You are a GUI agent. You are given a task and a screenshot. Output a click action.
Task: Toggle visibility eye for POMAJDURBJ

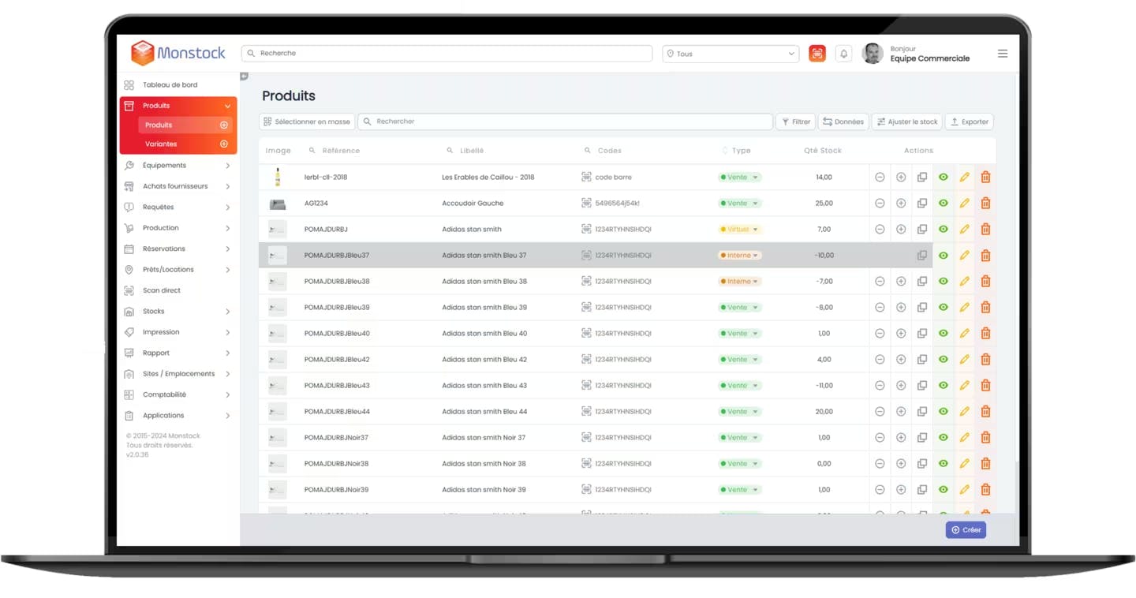point(943,230)
